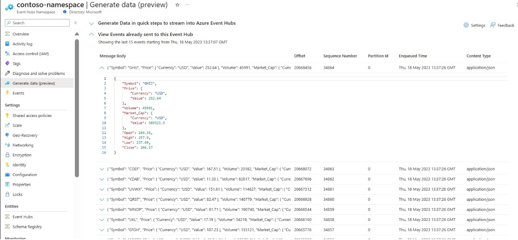Click the Diagnose and solve problems icon

tap(7, 73)
